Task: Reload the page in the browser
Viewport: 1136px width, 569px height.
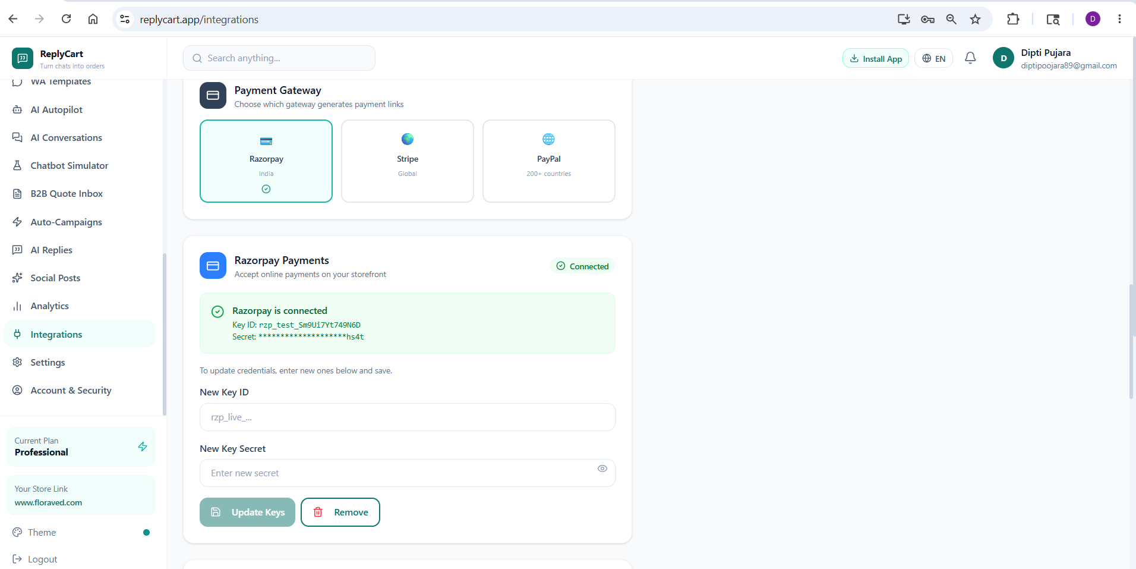Action: coord(67,19)
